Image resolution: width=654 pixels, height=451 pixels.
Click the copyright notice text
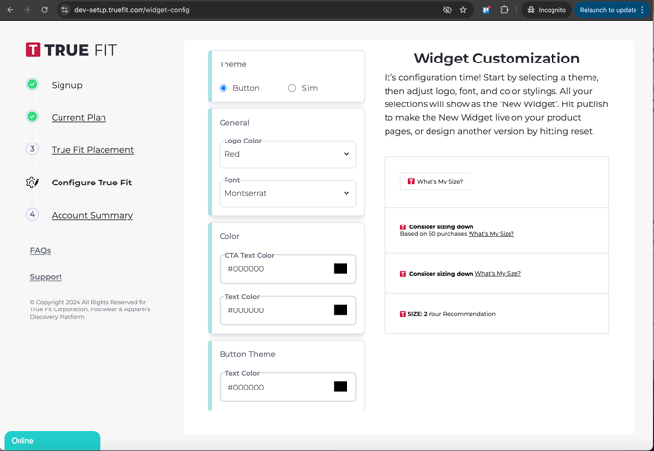click(x=90, y=309)
